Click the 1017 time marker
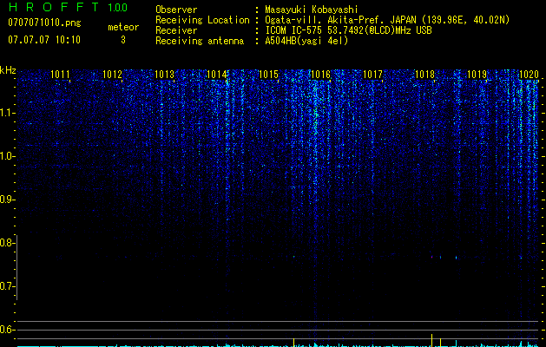546x347 pixels. (x=373, y=75)
